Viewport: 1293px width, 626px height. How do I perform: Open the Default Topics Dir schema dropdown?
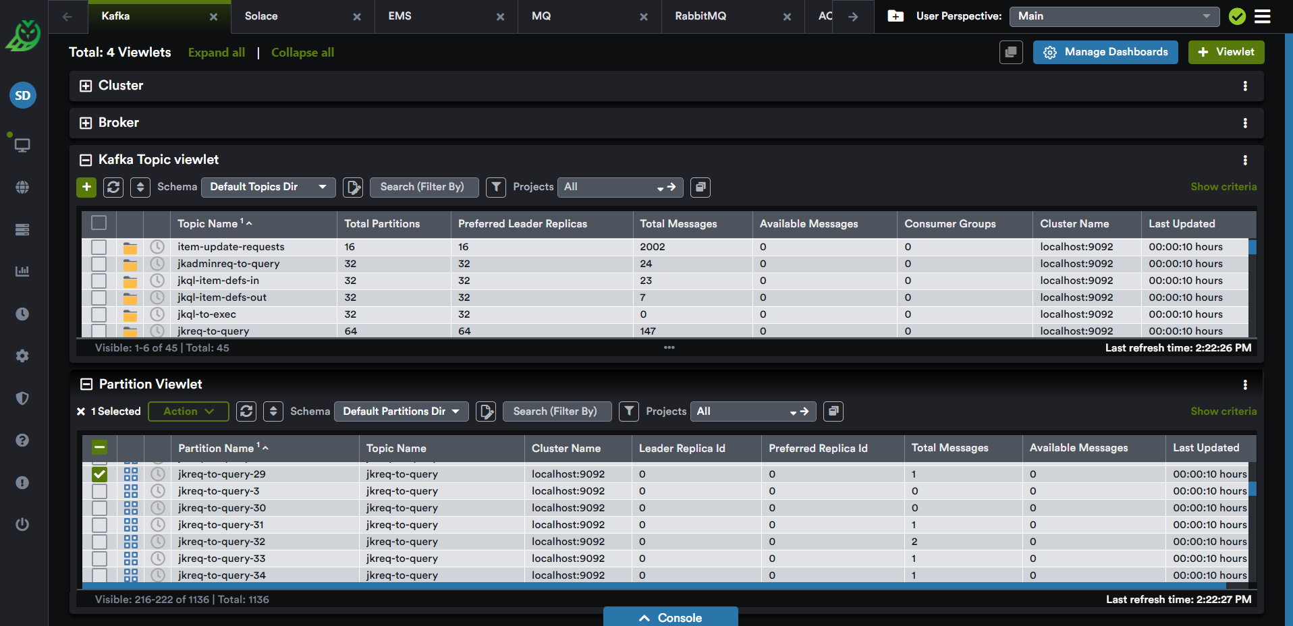(269, 187)
